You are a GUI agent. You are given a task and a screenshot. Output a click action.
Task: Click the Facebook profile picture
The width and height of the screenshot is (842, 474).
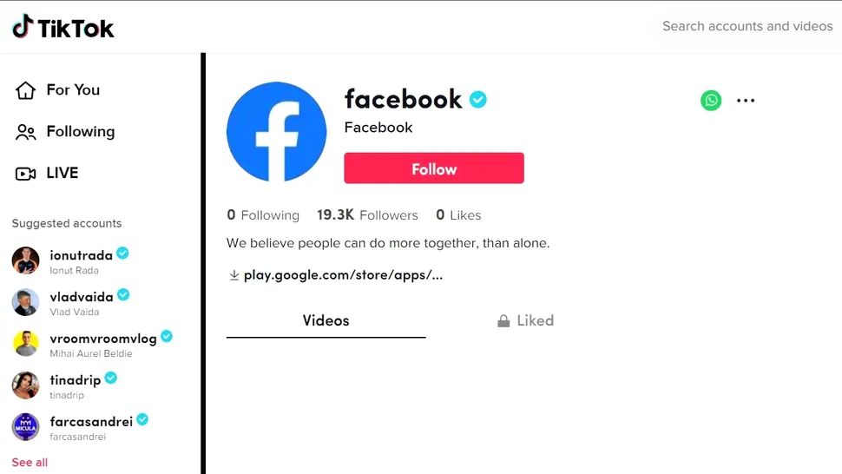[x=276, y=132]
